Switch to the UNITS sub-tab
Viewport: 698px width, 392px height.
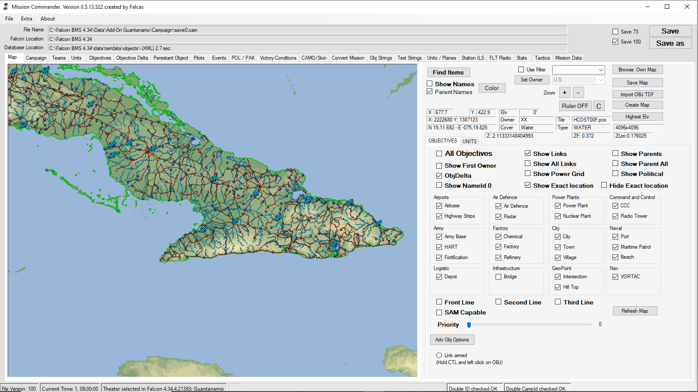(469, 141)
